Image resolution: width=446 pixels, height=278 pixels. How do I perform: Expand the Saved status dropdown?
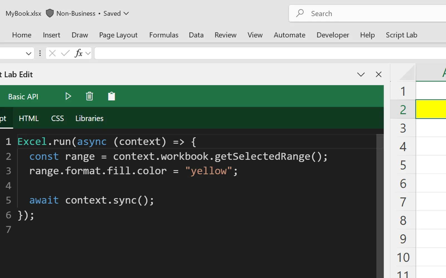[126, 13]
